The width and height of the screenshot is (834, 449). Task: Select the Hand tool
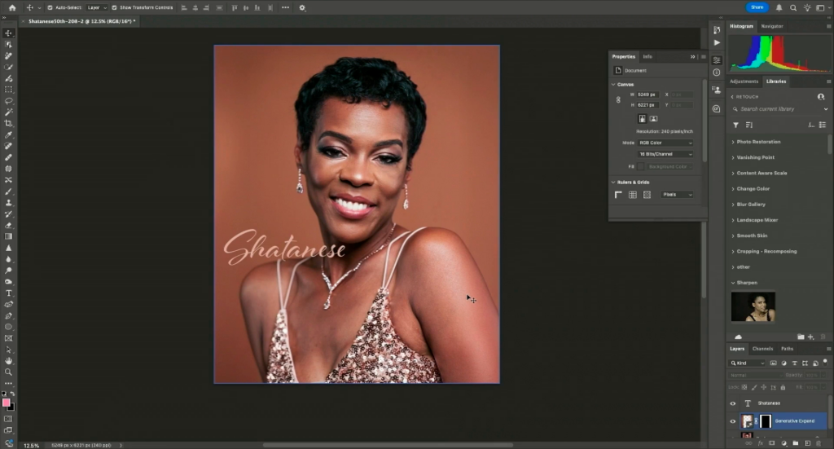click(8, 360)
